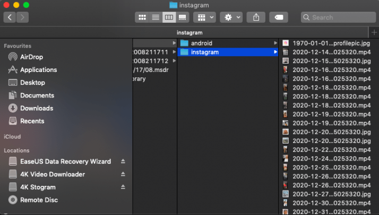Open AirDrop from the sidebar
This screenshot has height=215, width=379.
click(x=31, y=57)
